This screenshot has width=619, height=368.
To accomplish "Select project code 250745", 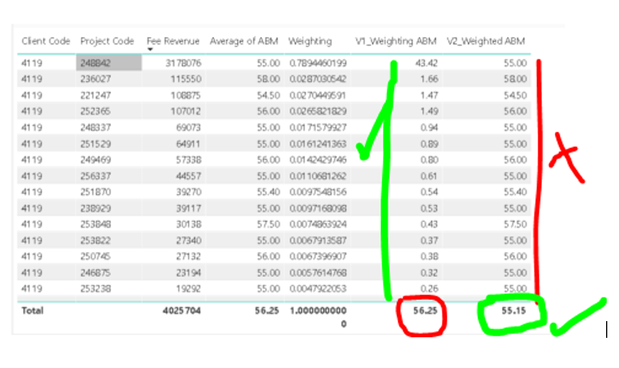I will 96,256.
